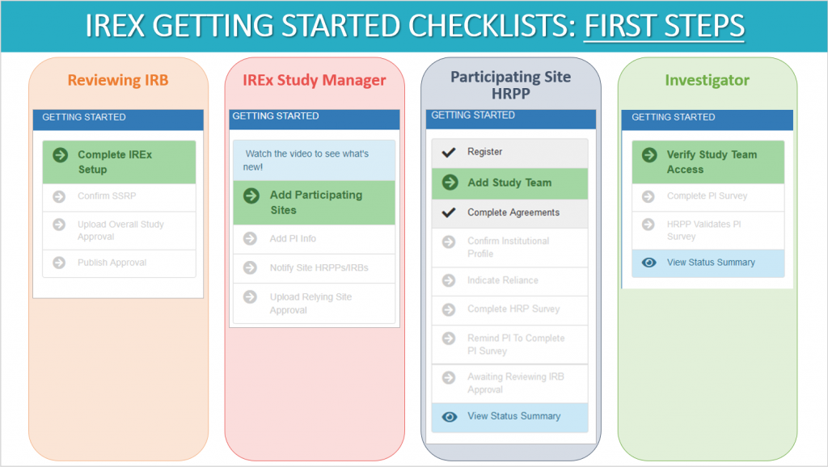
Task: Expand the Add Study Team checklist item
Action: [x=509, y=183]
